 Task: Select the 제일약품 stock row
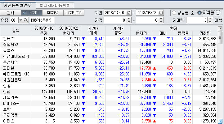[109, 97]
